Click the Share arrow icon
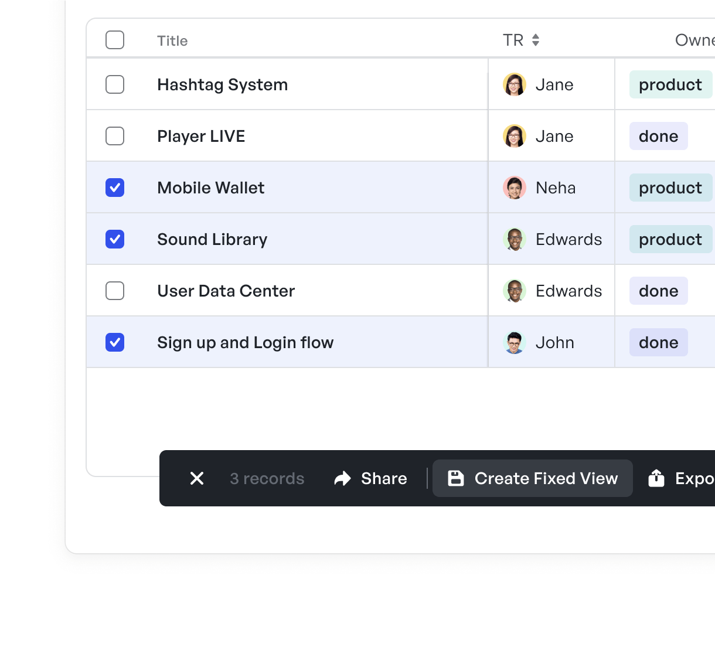This screenshot has height=657, width=715. coord(342,478)
